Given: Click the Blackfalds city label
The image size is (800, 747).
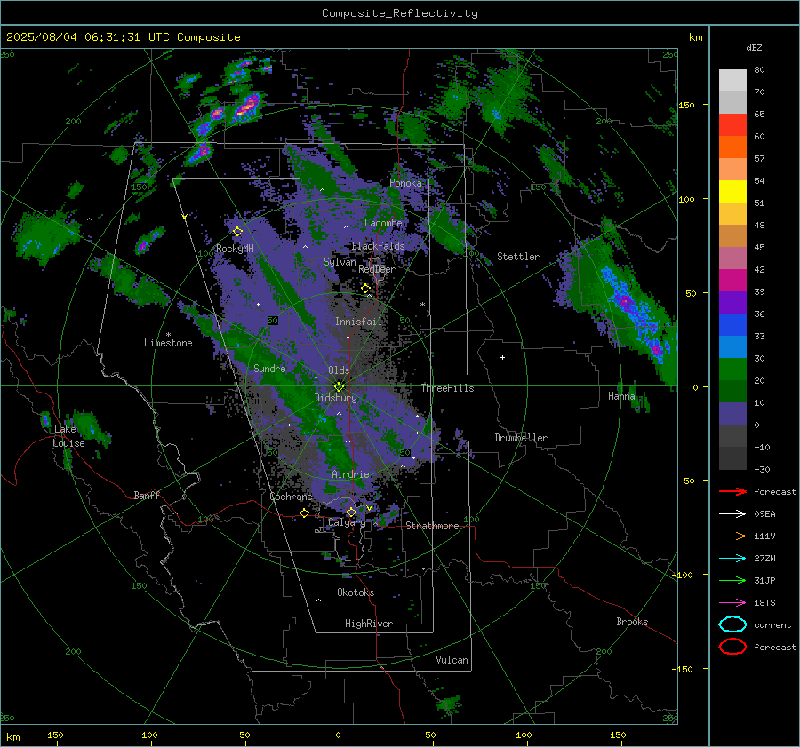Looking at the screenshot, I should pyautogui.click(x=378, y=246).
